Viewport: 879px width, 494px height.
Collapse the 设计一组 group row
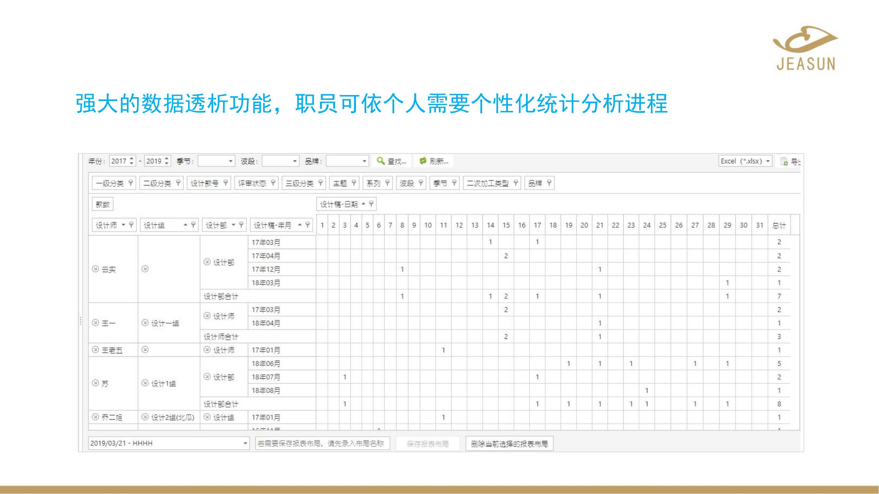[145, 322]
